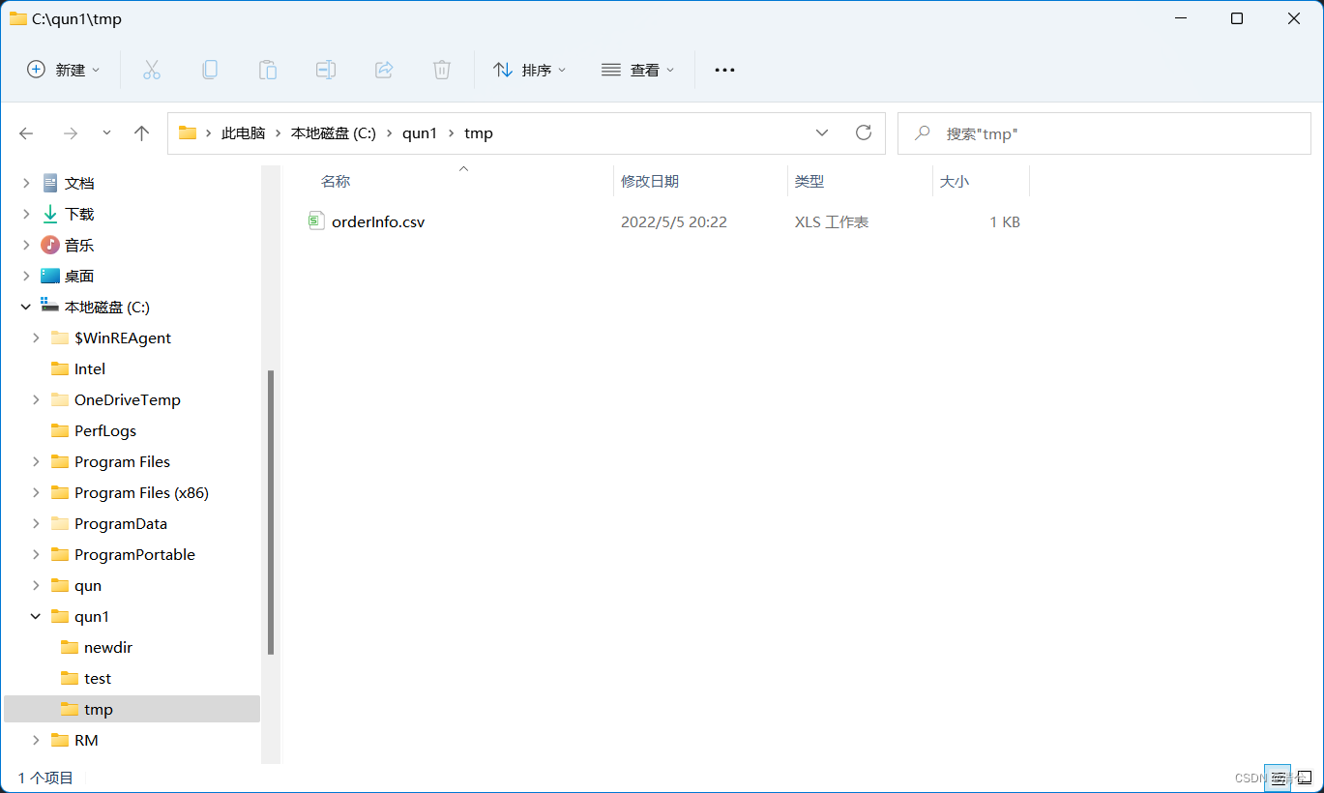Open the 新建 (New) menu
This screenshot has width=1324, height=793.
[x=64, y=70]
